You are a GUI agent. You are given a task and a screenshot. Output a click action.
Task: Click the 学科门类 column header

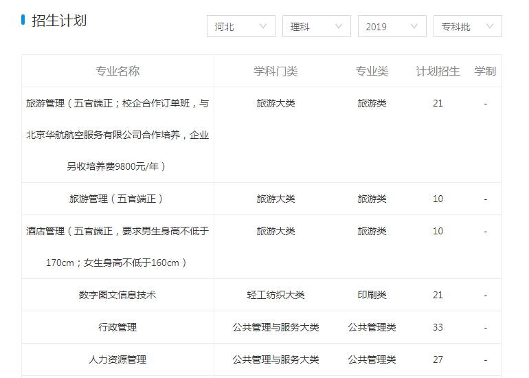[275, 71]
